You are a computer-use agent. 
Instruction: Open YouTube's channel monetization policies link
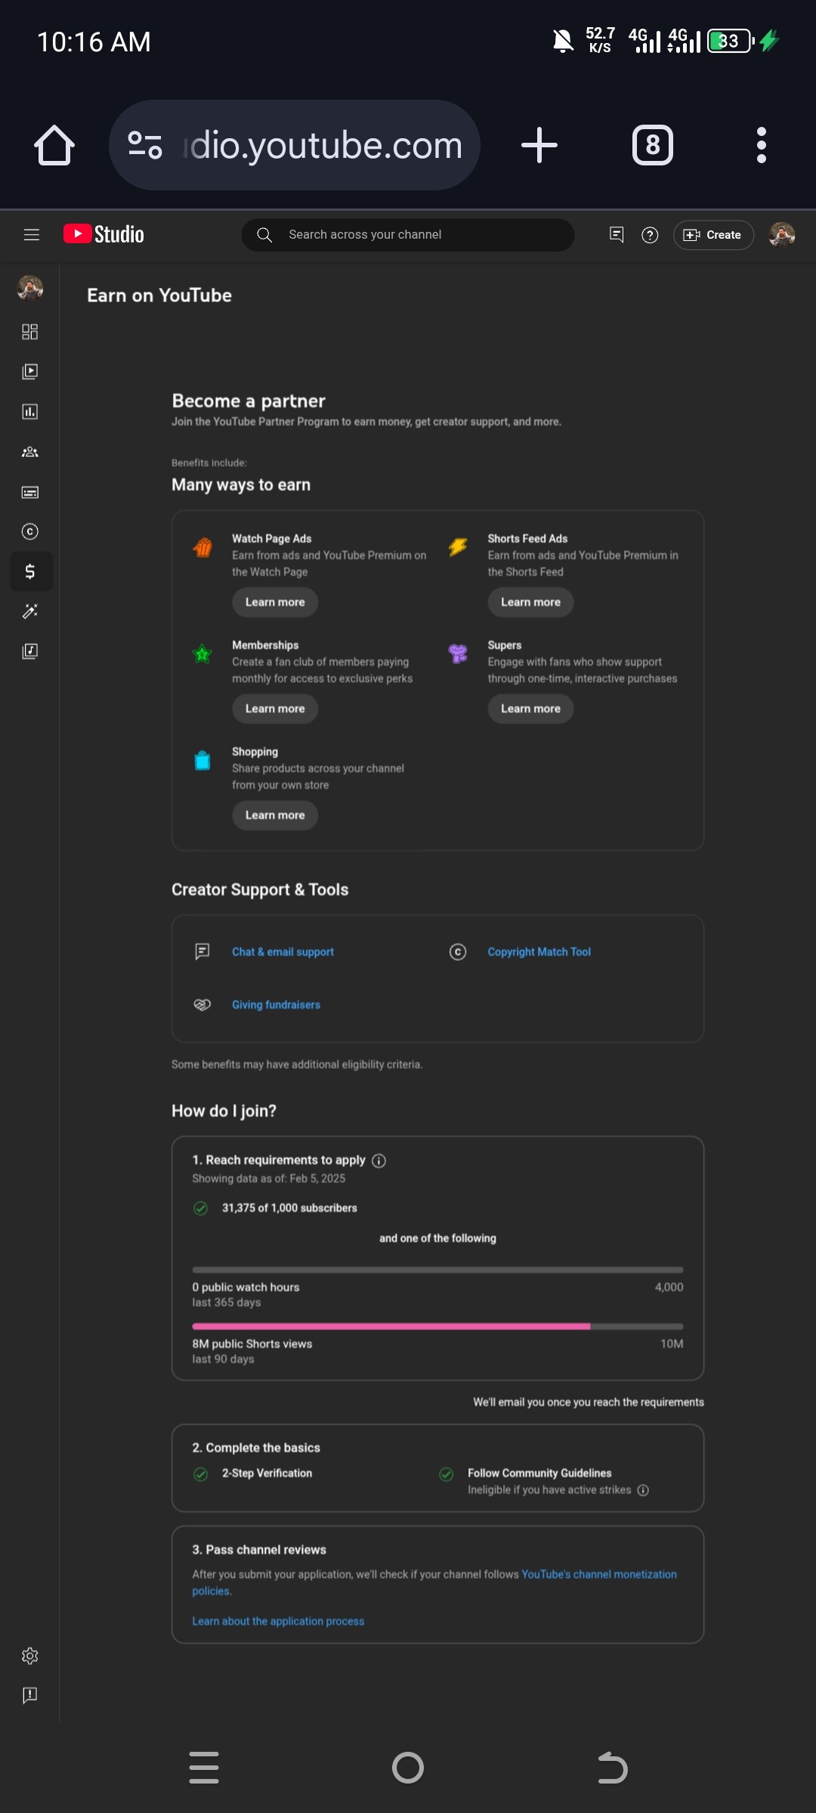pyautogui.click(x=434, y=1582)
